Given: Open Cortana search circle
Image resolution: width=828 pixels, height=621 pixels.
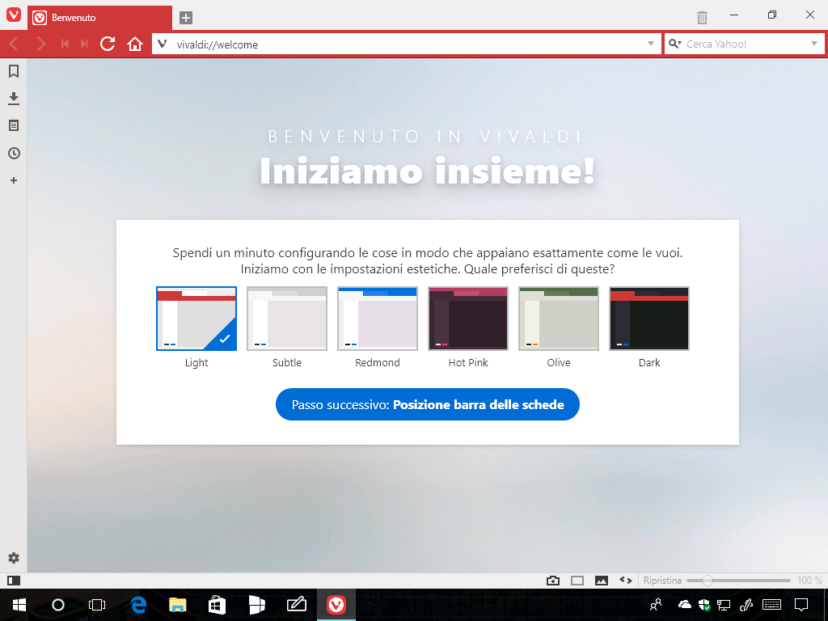Looking at the screenshot, I should [58, 605].
